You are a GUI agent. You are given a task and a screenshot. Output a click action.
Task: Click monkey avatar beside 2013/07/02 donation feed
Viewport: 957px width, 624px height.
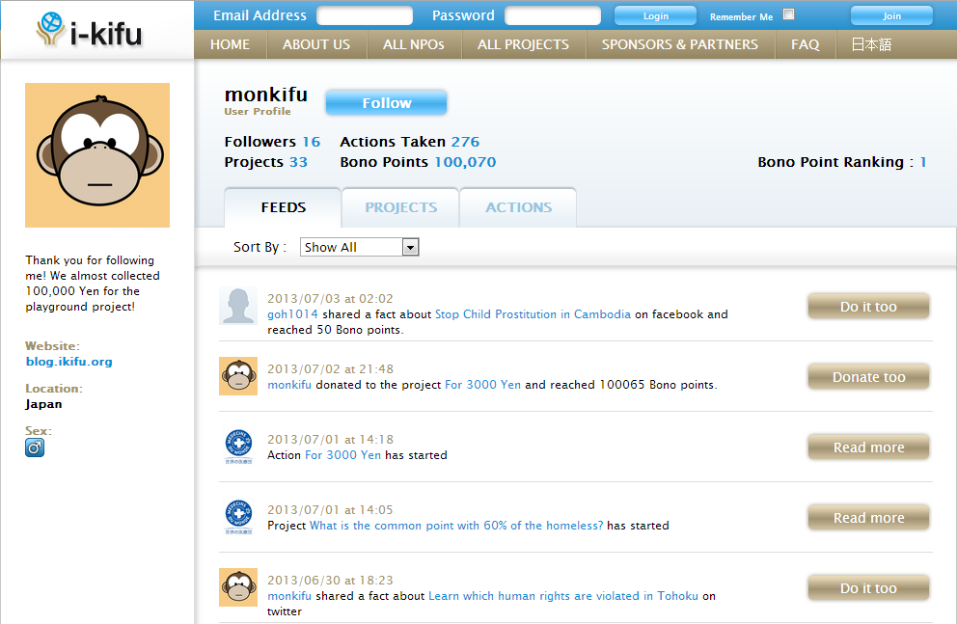pos(238,376)
